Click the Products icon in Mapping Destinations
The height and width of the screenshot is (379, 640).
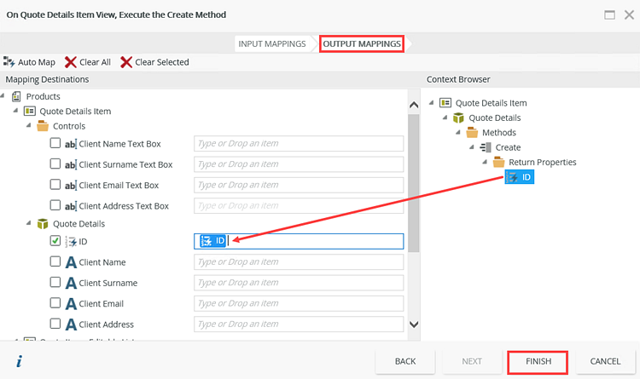17,96
